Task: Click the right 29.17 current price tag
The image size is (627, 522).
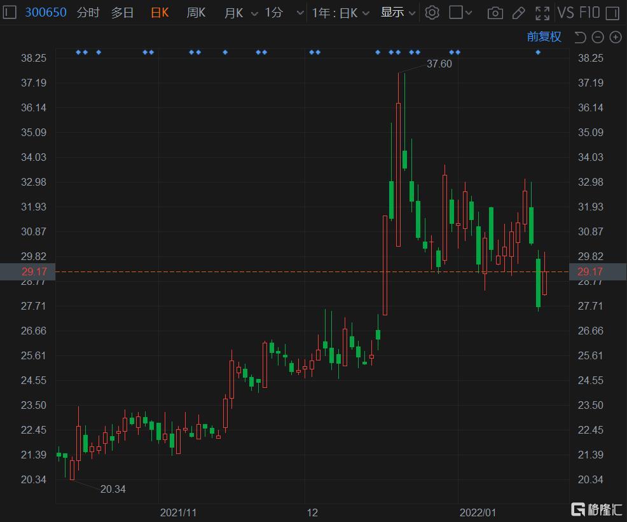Action: (x=598, y=271)
